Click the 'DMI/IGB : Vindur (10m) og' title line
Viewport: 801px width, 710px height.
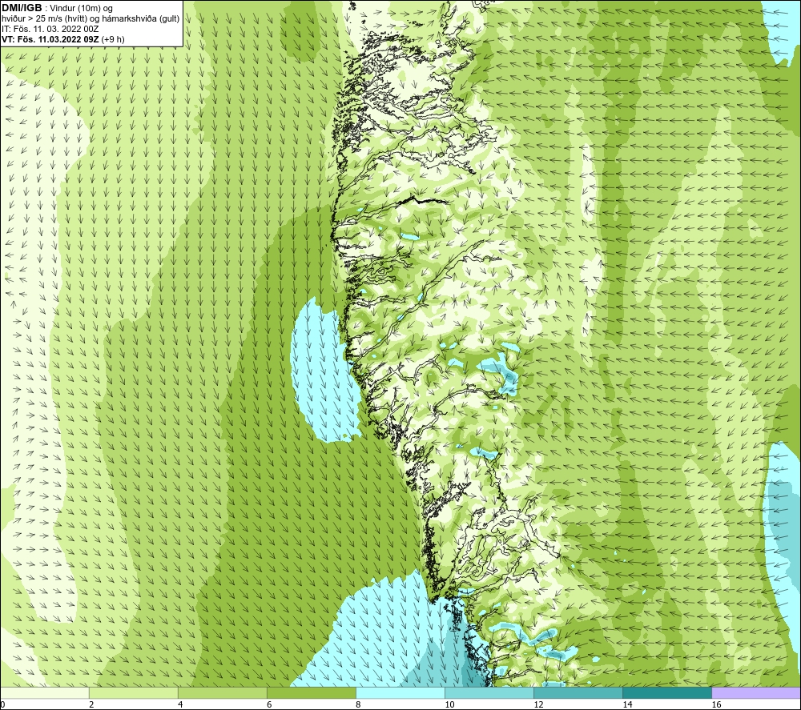coord(57,8)
